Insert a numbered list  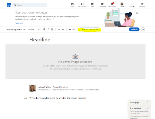(59, 29)
